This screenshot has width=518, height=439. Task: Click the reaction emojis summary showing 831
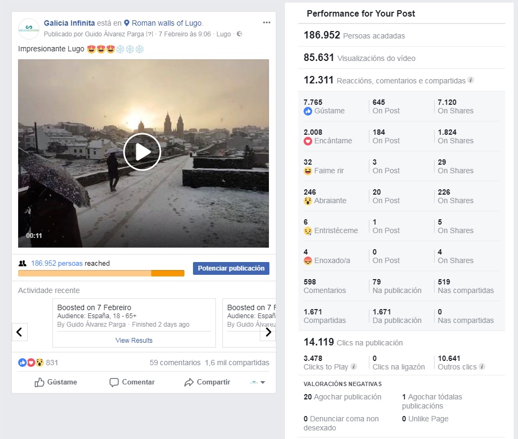pyautogui.click(x=38, y=363)
